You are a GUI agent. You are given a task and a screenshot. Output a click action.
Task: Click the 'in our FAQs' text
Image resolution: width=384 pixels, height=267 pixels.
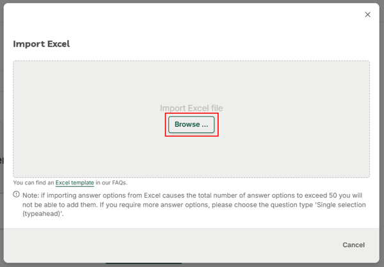point(111,182)
